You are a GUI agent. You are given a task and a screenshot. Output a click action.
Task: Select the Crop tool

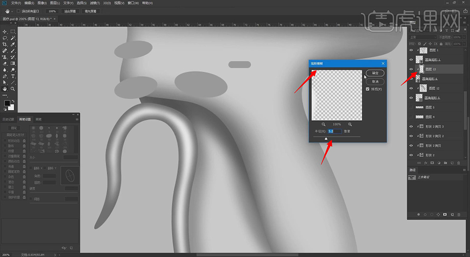click(x=5, y=44)
